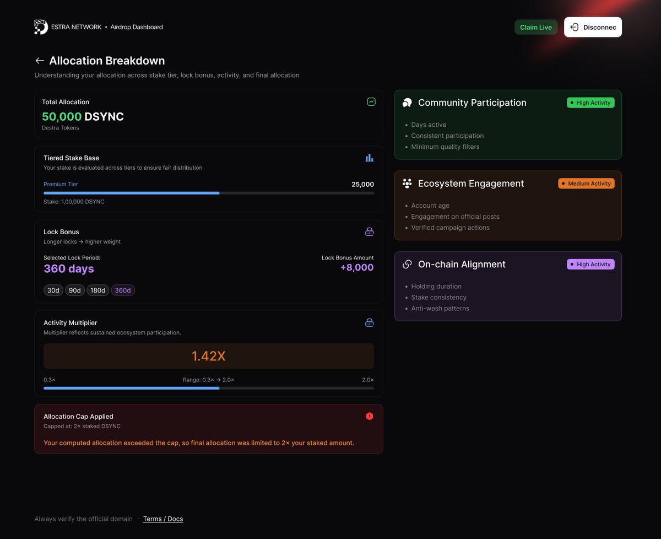This screenshot has height=539, width=661.
Task: Click the chart icon in Total Allocation card
Action: pyautogui.click(x=371, y=102)
